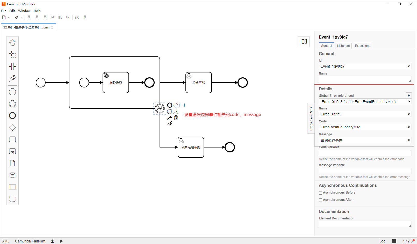Click the start instance play icon
The image size is (417, 244).
tap(61, 241)
